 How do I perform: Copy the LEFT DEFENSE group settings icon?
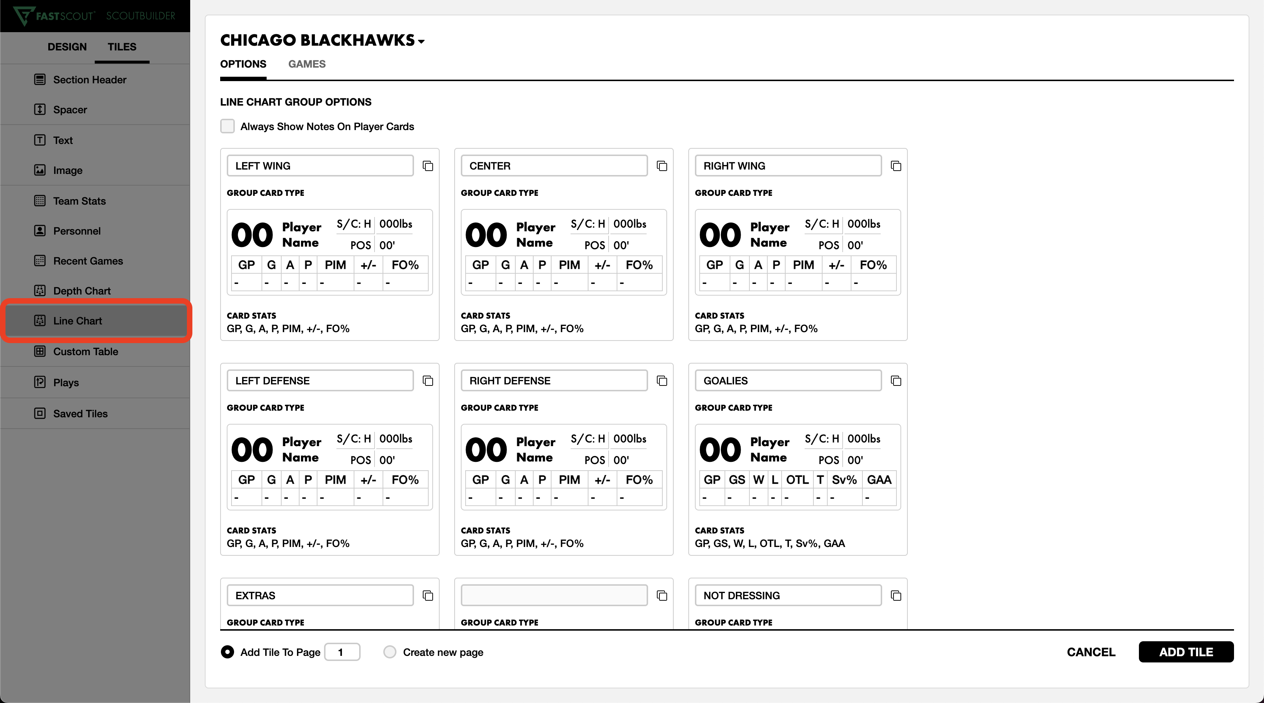pyautogui.click(x=428, y=381)
